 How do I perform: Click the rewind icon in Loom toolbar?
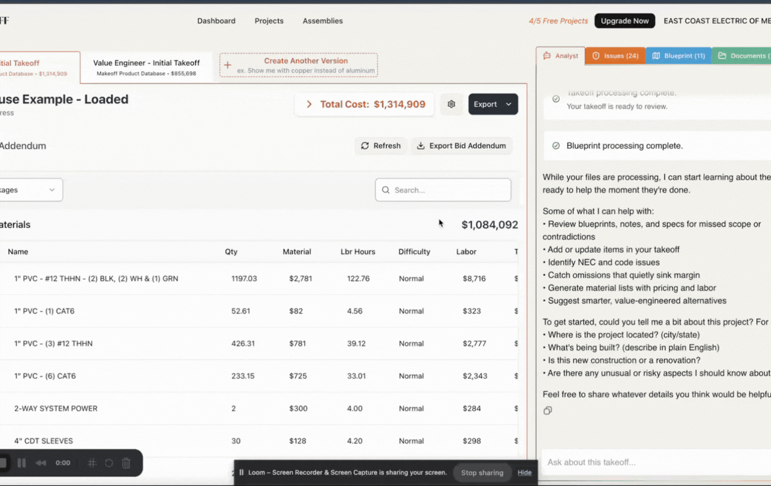(x=40, y=463)
